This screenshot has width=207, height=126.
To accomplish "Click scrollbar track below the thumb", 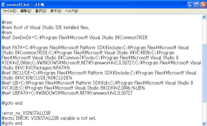I will [x=204, y=112].
